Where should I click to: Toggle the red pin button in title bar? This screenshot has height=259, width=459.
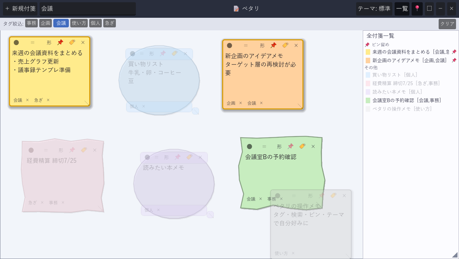click(x=417, y=9)
